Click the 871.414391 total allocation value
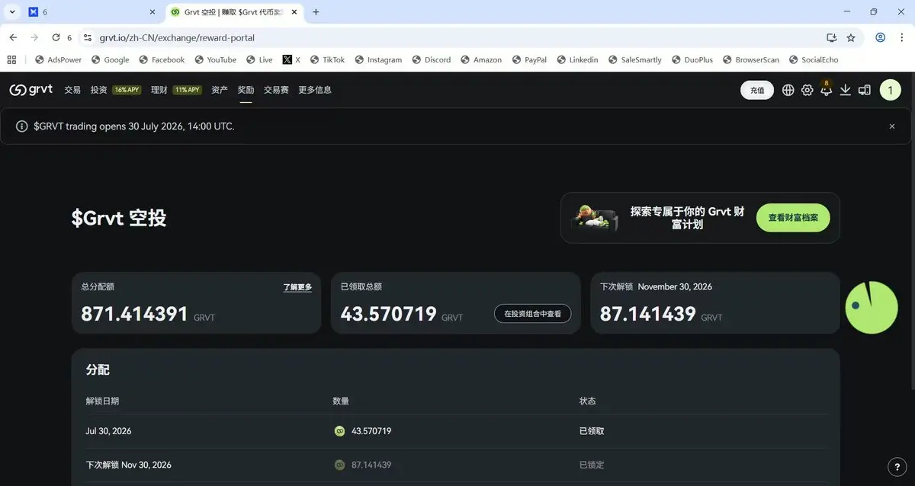This screenshot has height=486, width=915. [x=134, y=313]
